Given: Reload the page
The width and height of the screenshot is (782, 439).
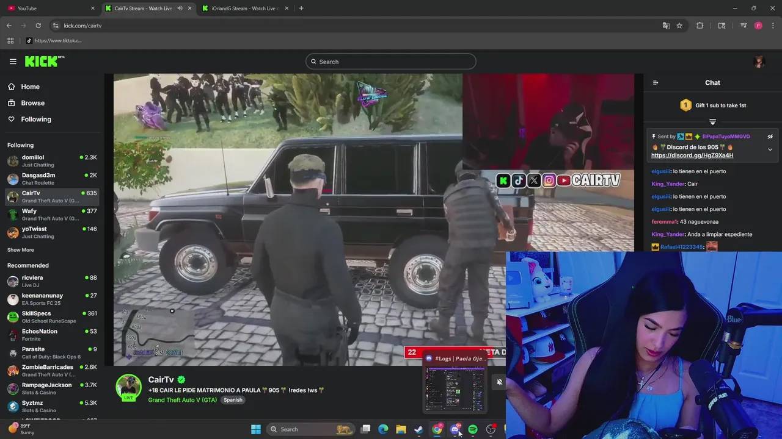Looking at the screenshot, I should point(38,26).
